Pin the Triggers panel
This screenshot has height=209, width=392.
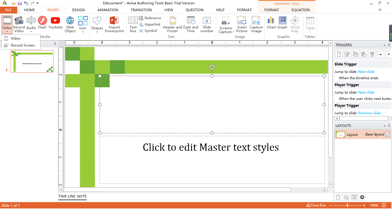[x=389, y=45]
